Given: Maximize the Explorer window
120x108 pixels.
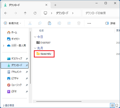Looking at the screenshot, I should (x=106, y=3).
